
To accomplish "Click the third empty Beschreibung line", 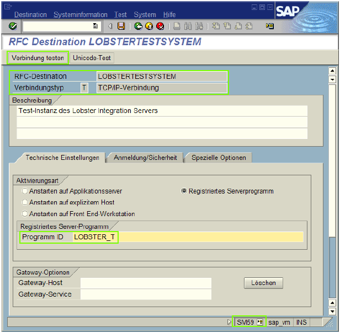I will click(x=162, y=133).
